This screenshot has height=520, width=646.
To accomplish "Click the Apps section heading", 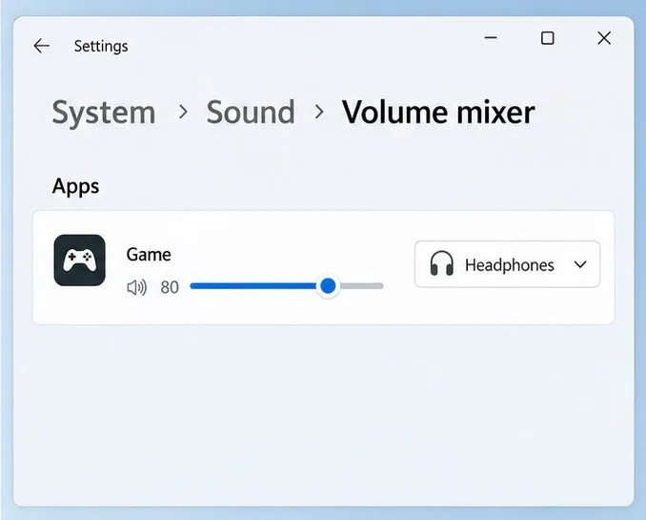I will click(x=76, y=187).
